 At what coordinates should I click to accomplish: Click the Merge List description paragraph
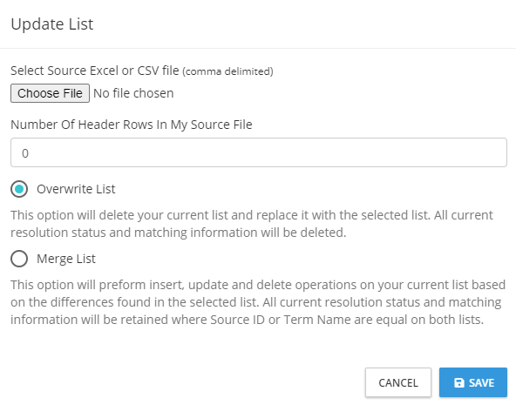tap(258, 302)
